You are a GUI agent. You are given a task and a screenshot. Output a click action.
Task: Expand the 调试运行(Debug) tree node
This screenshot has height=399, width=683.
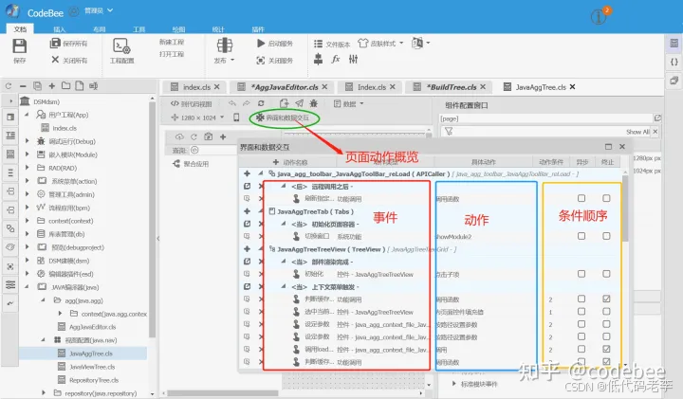pyautogui.click(x=27, y=141)
